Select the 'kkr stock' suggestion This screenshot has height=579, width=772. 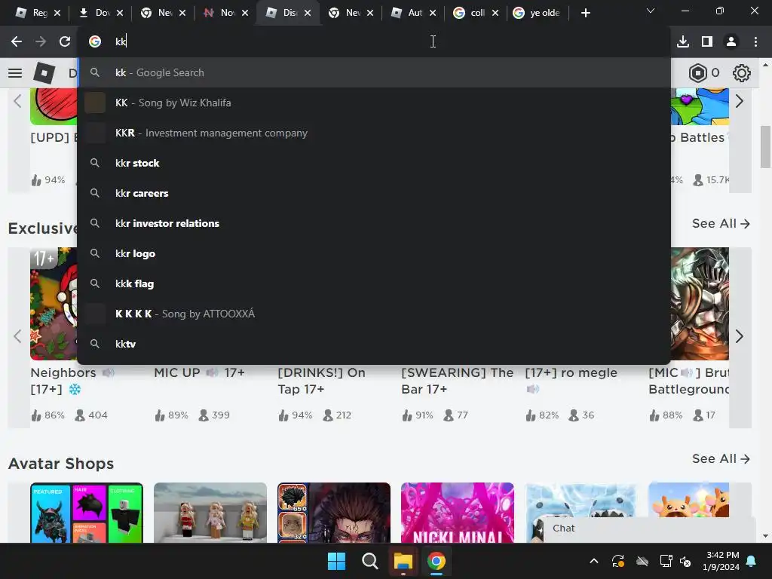point(374,163)
